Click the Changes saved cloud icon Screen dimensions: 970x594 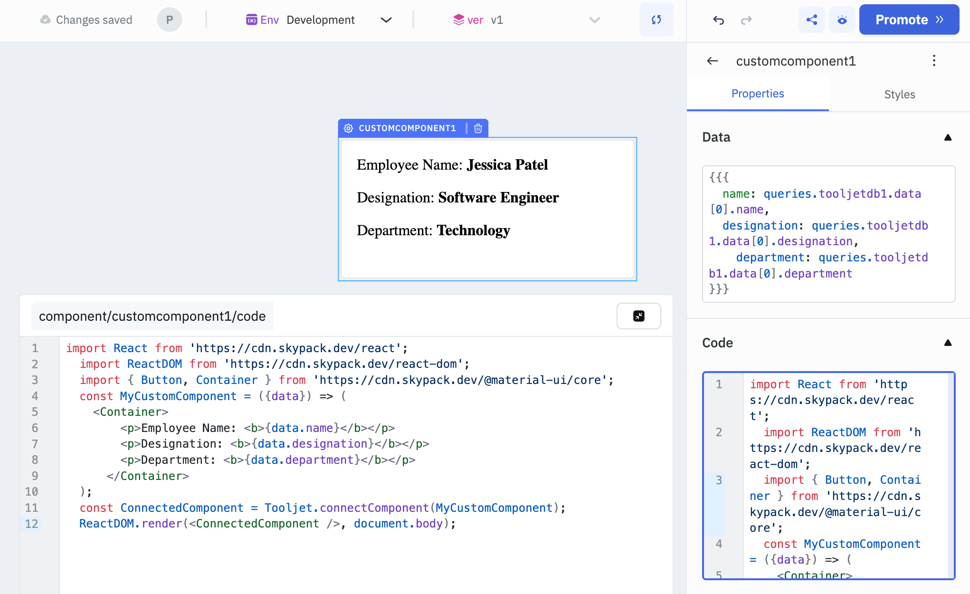(45, 19)
